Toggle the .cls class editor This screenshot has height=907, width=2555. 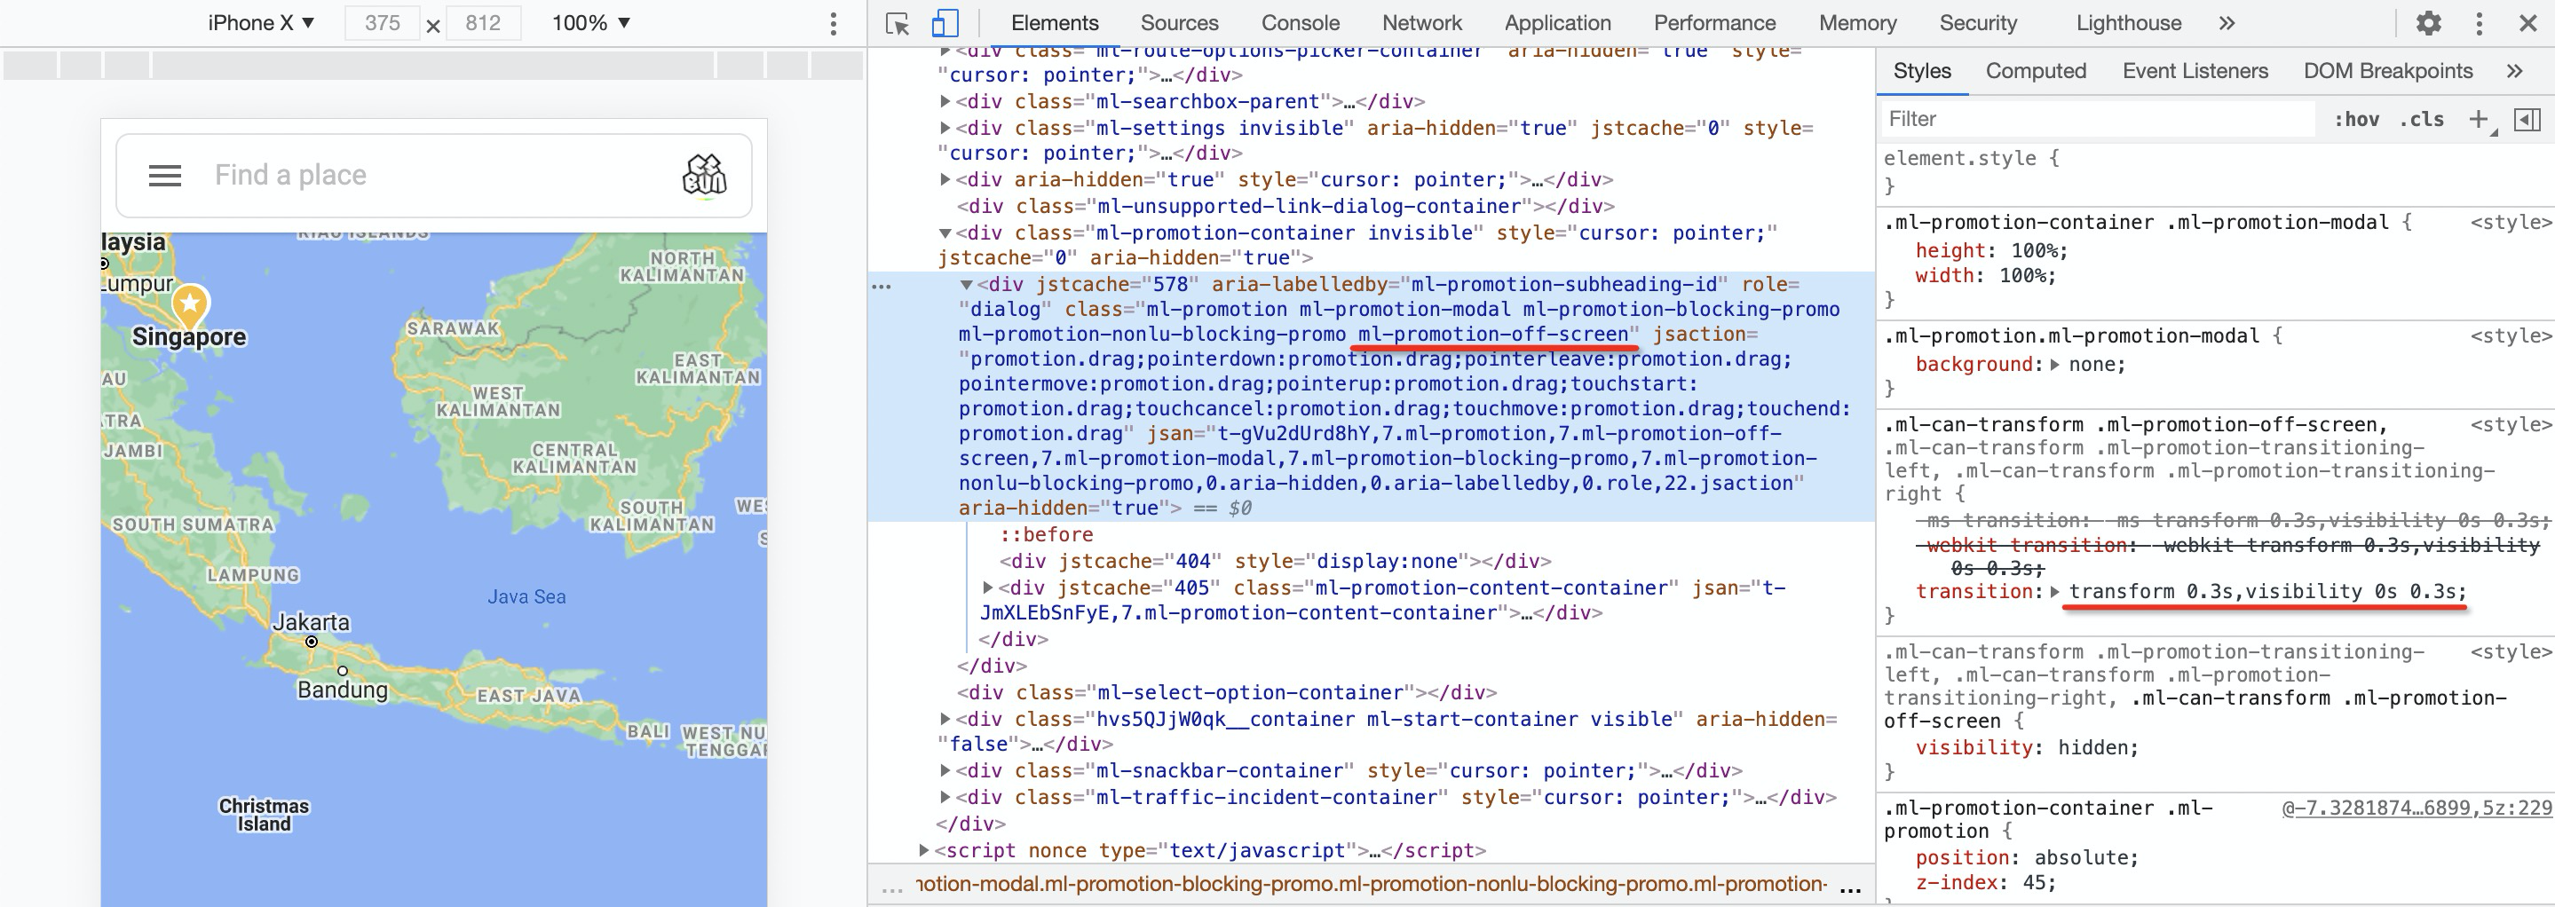click(2421, 119)
